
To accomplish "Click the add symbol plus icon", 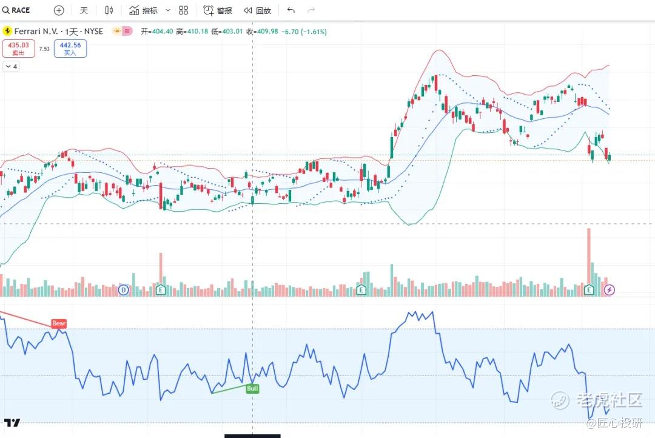I will point(59,10).
